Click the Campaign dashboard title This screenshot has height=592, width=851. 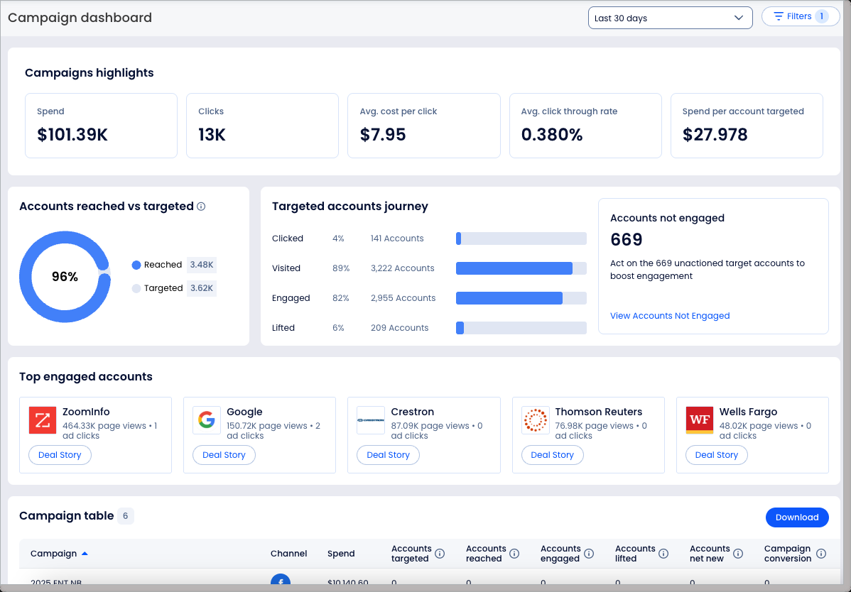pyautogui.click(x=80, y=18)
